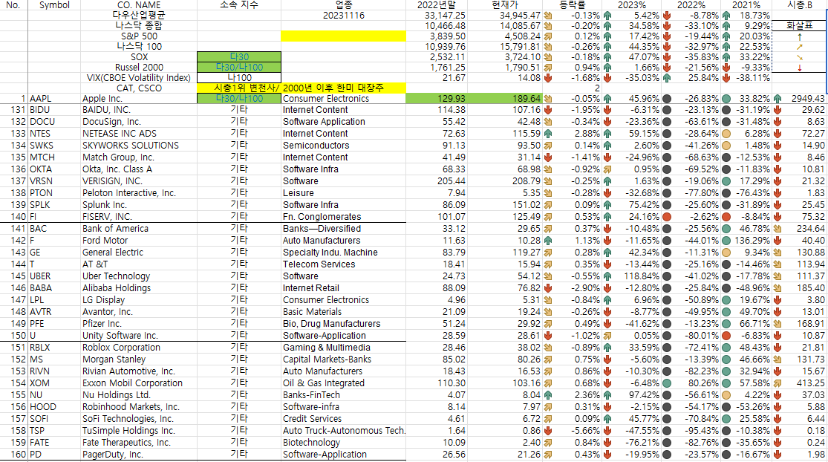The width and height of the screenshot is (828, 462).
Task: Click green circle beside AAPL's 33.82%
Action: pos(726,98)
